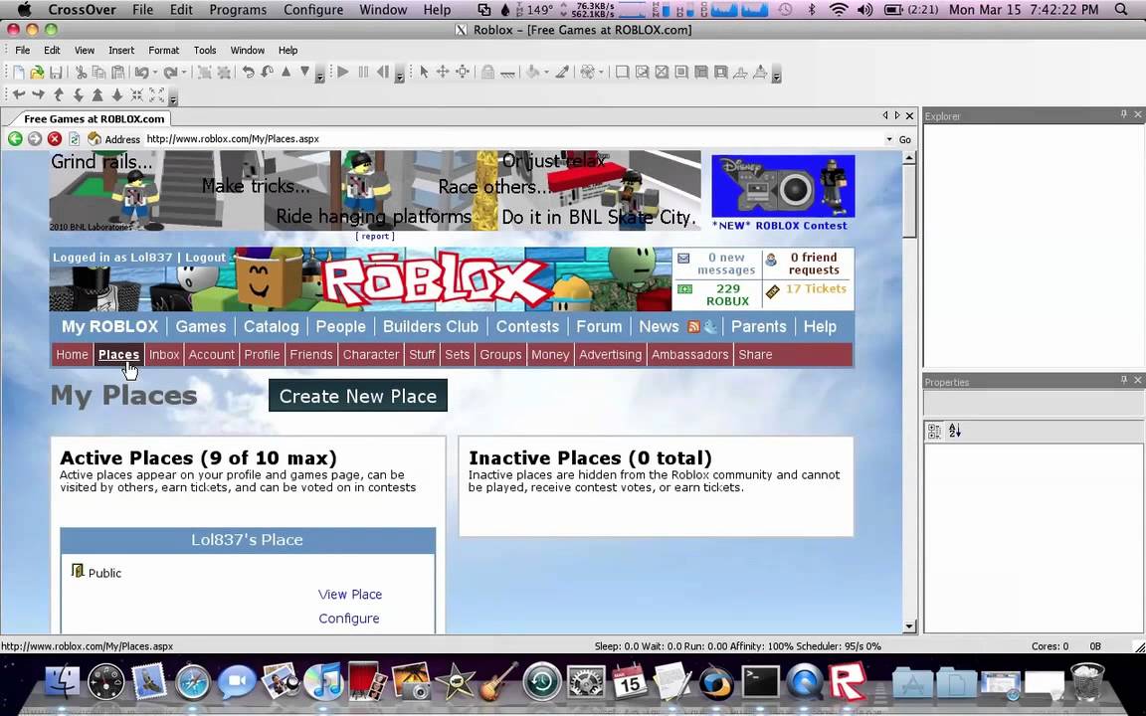The image size is (1146, 716).
Task: Click the Open folder toolbar icon
Action: (x=37, y=73)
